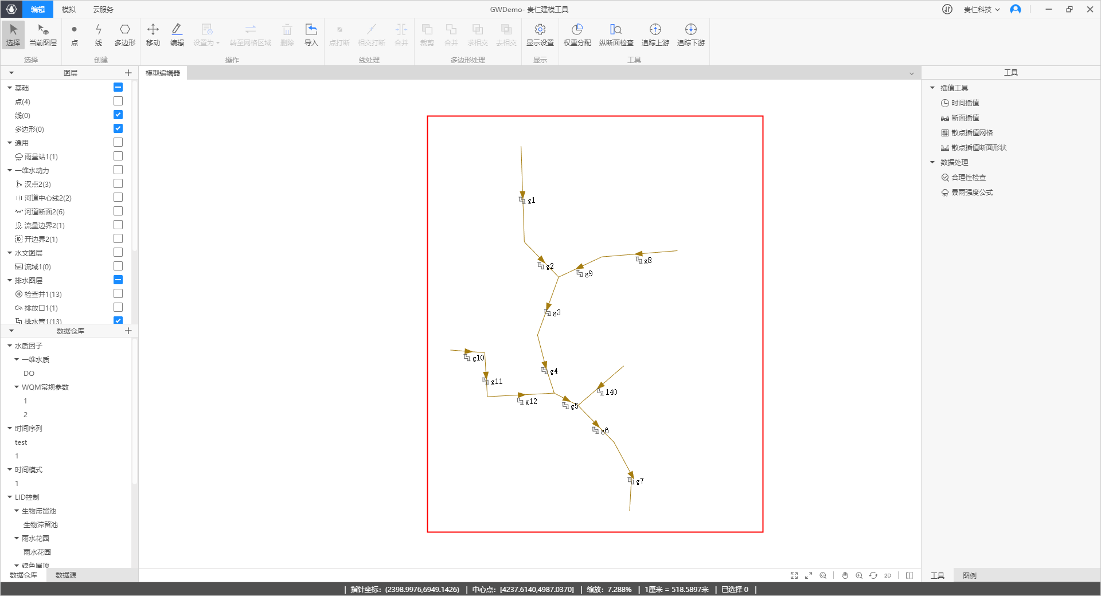Viewport: 1101px width, 596px height.
Task: Toggle the 检查井1(13) layer checkbox
Action: click(118, 294)
